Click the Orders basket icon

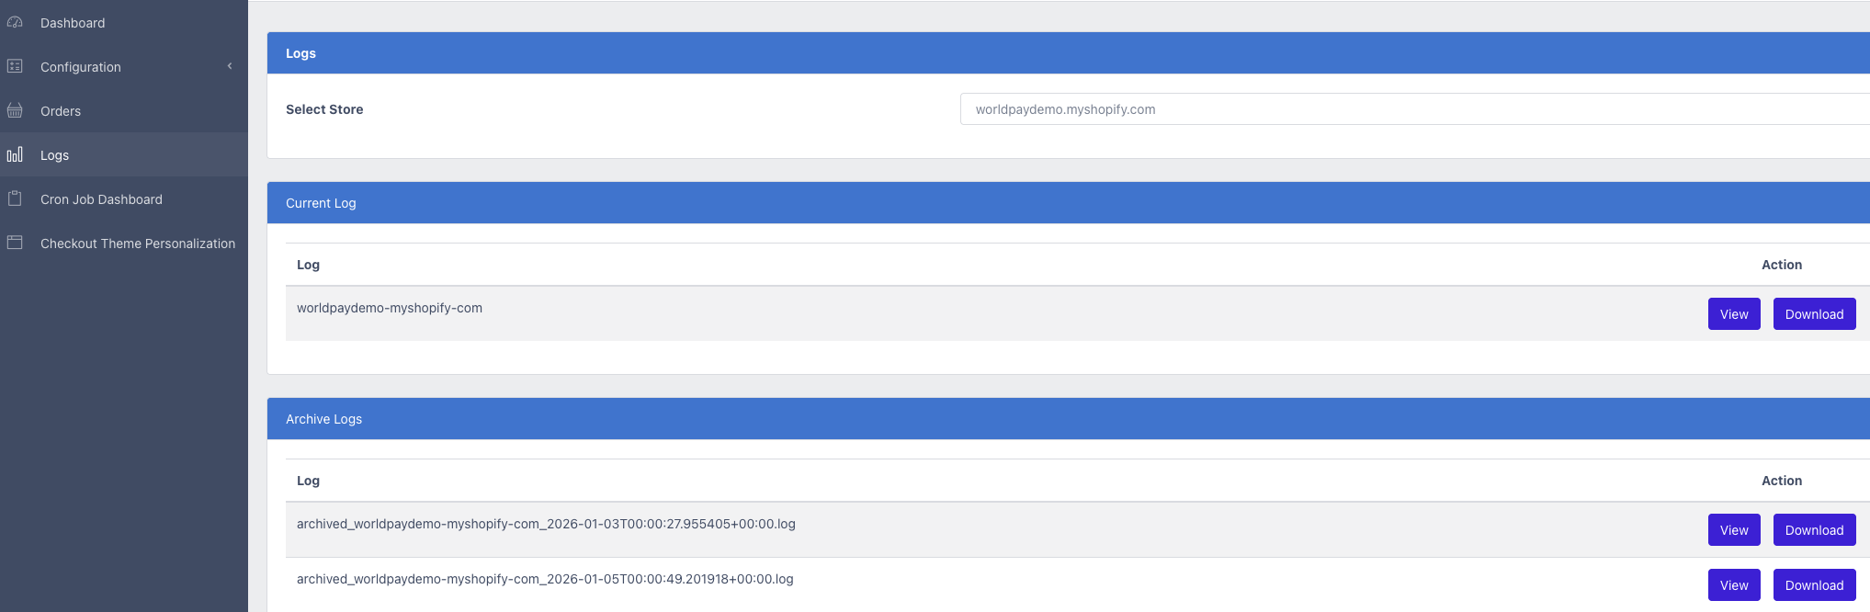tap(15, 110)
